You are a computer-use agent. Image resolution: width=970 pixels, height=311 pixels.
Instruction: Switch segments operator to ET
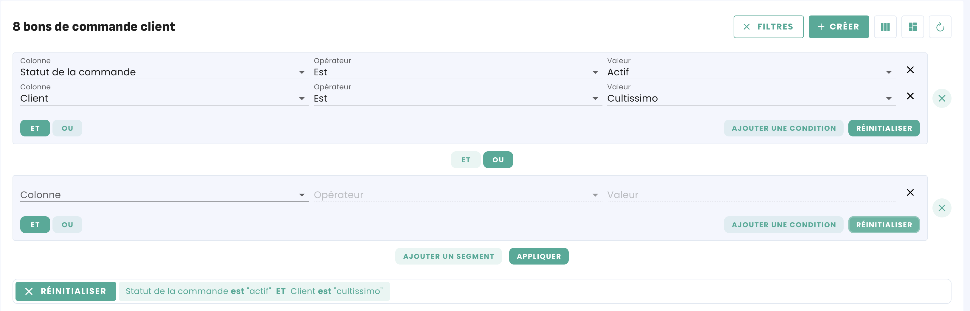pyautogui.click(x=465, y=160)
